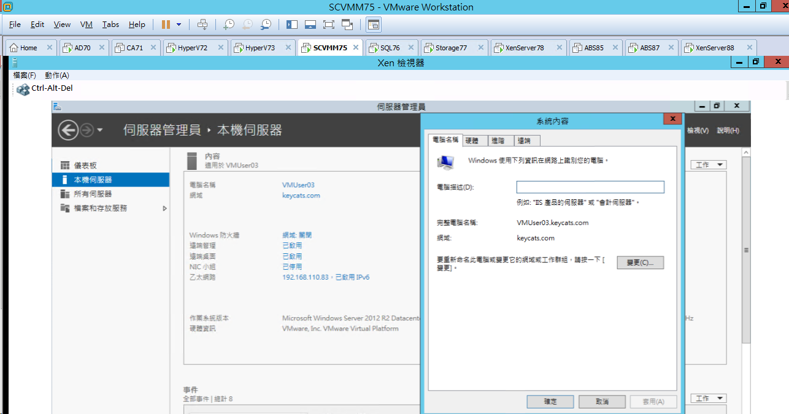Image resolution: width=789 pixels, height=414 pixels.
Task: Toggle the library sidebar view icon
Action: 292,25
